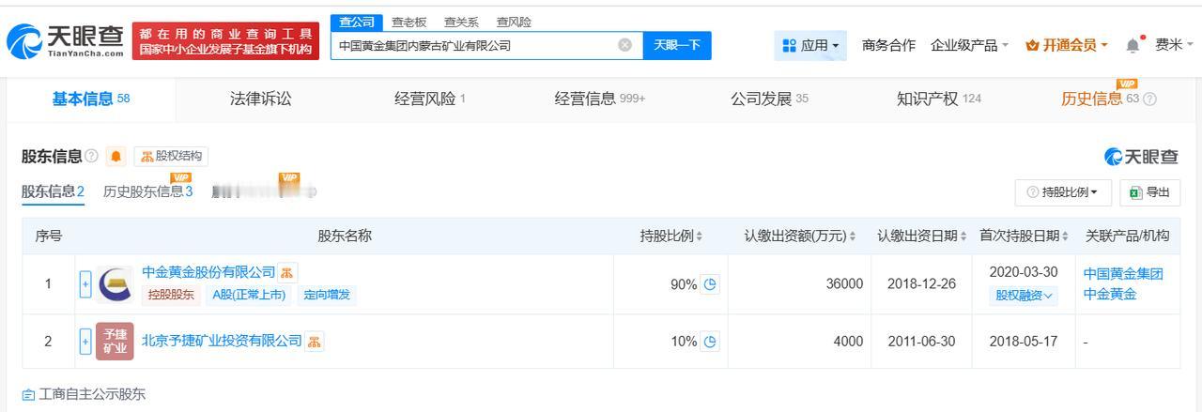
Task: Click the 中金黄金 company logo thumbnail
Action: tap(115, 284)
